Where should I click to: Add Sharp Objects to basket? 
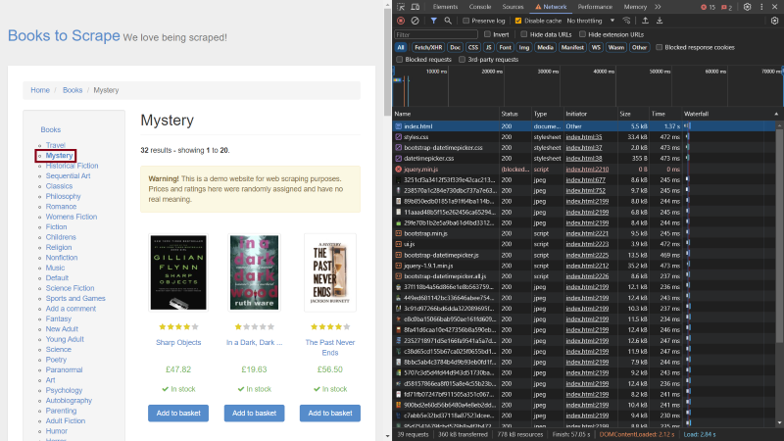coord(177,414)
